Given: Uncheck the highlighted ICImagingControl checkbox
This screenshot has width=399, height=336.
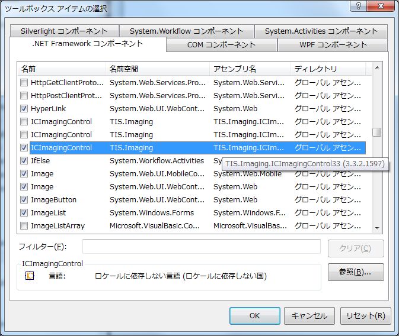Looking at the screenshot, I should click(24, 147).
